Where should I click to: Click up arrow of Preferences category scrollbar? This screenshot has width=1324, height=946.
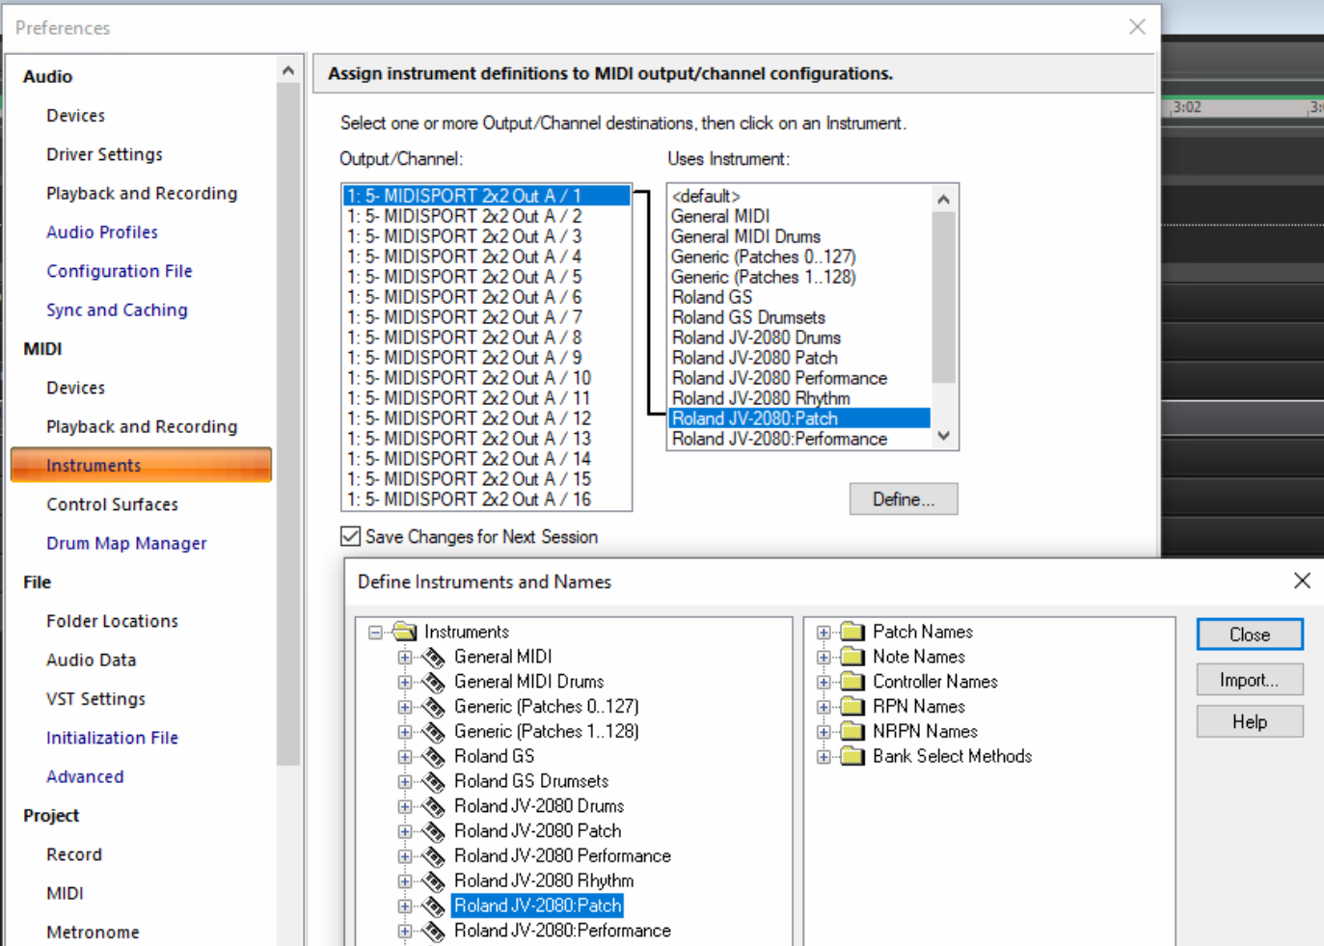coord(287,70)
